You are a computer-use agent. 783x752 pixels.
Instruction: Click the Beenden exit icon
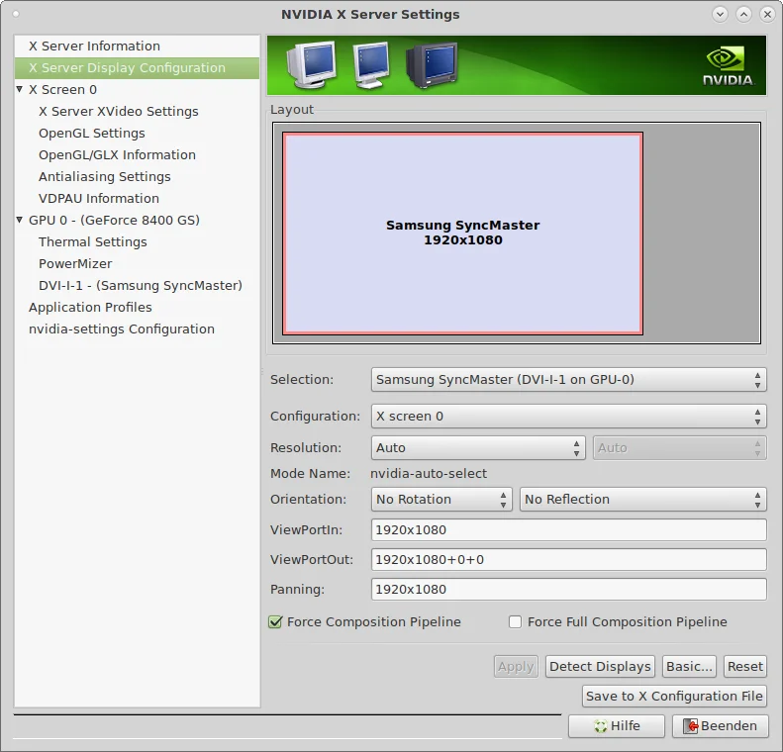click(x=690, y=726)
